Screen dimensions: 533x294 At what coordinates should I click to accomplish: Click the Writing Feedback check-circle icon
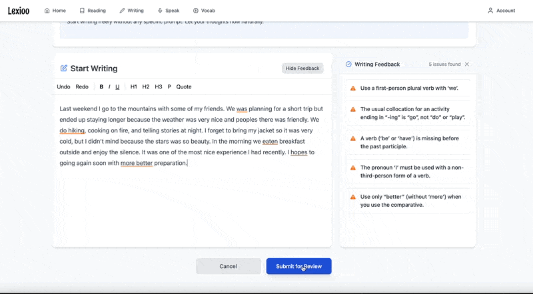click(x=348, y=64)
